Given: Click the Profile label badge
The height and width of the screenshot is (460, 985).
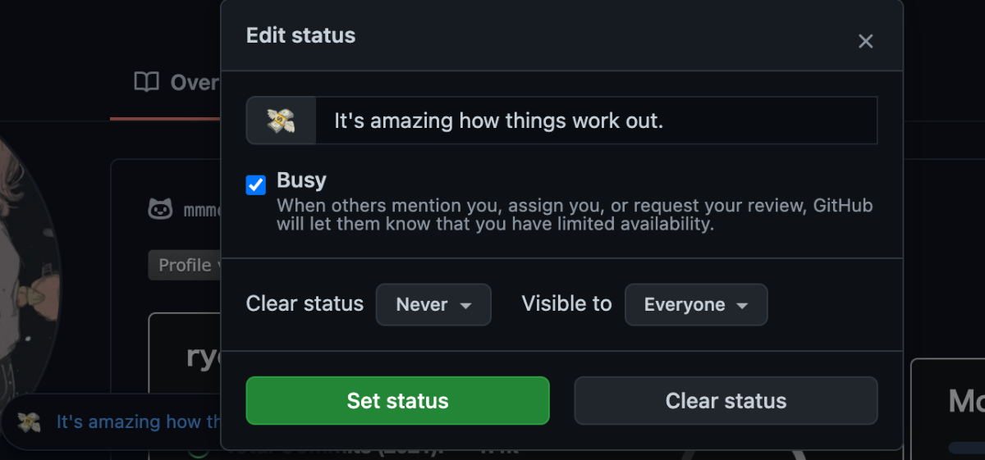Looking at the screenshot, I should pyautogui.click(x=185, y=265).
